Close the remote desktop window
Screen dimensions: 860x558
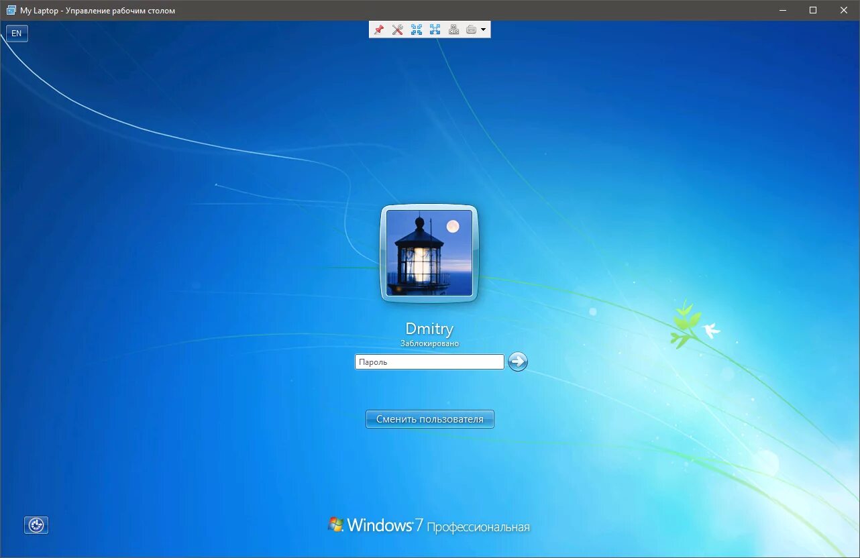(844, 10)
